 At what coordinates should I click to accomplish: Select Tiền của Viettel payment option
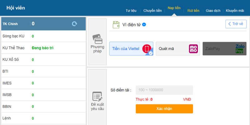(x=131, y=49)
